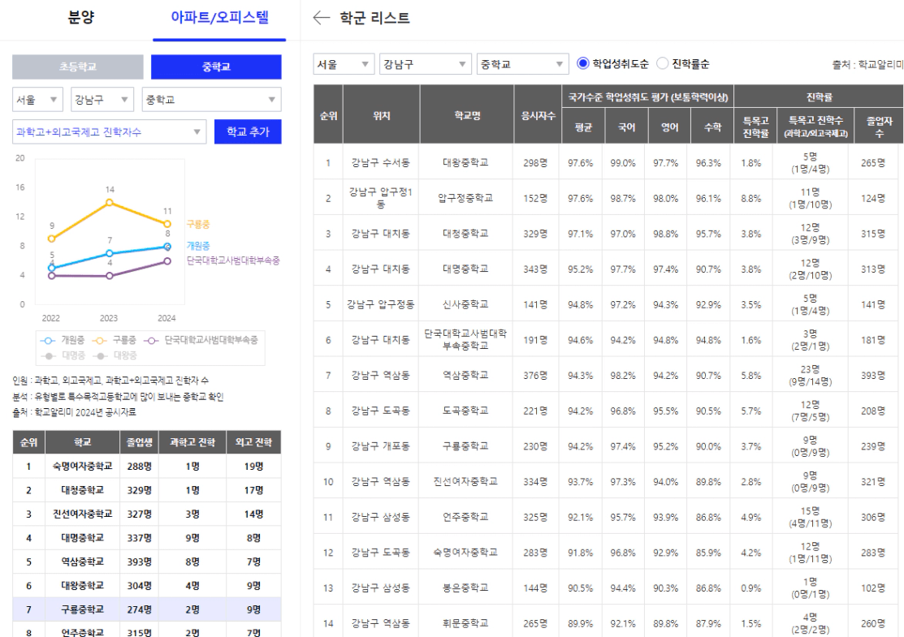Click the orange 구룡중 line label on chart

coord(197,224)
